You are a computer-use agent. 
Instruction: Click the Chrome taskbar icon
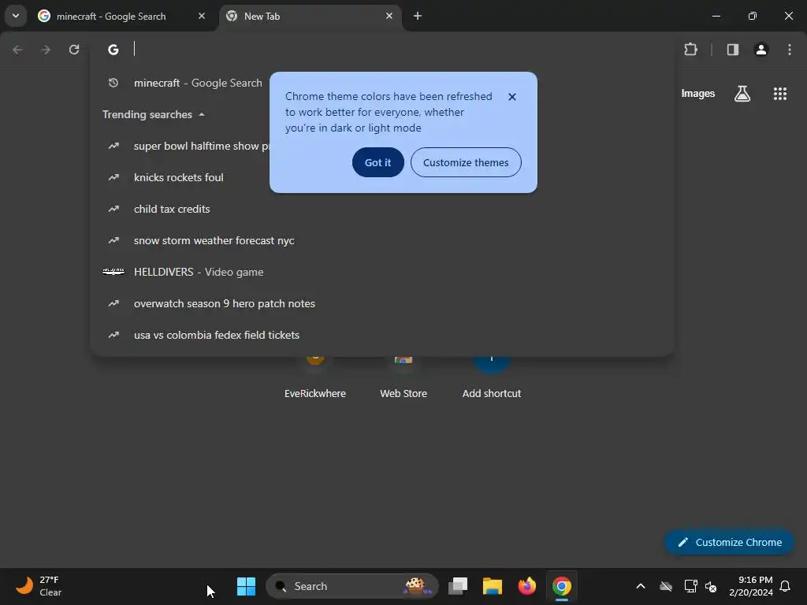coord(562,586)
